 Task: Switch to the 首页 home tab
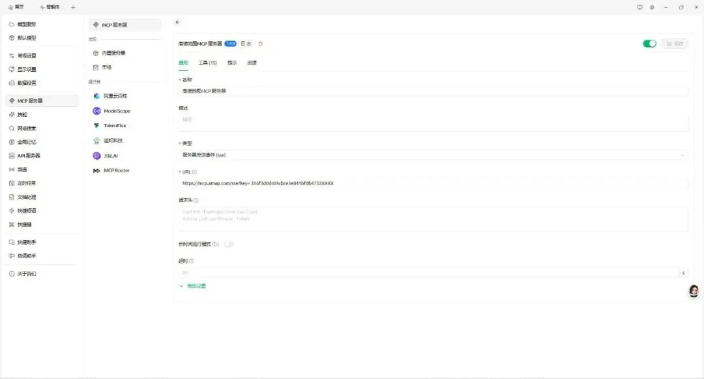[16, 7]
